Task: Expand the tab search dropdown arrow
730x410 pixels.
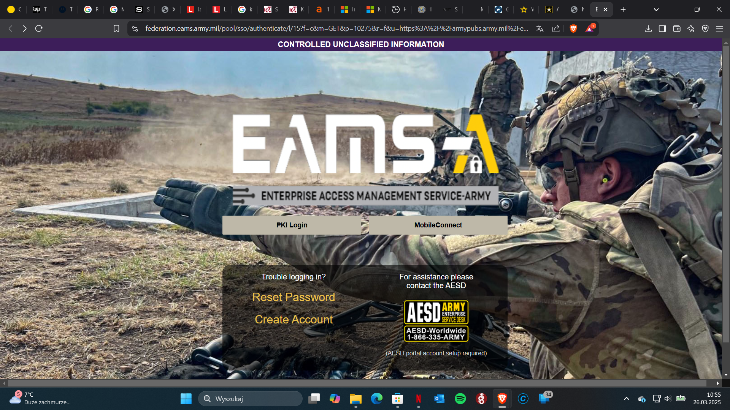Action: point(656,9)
